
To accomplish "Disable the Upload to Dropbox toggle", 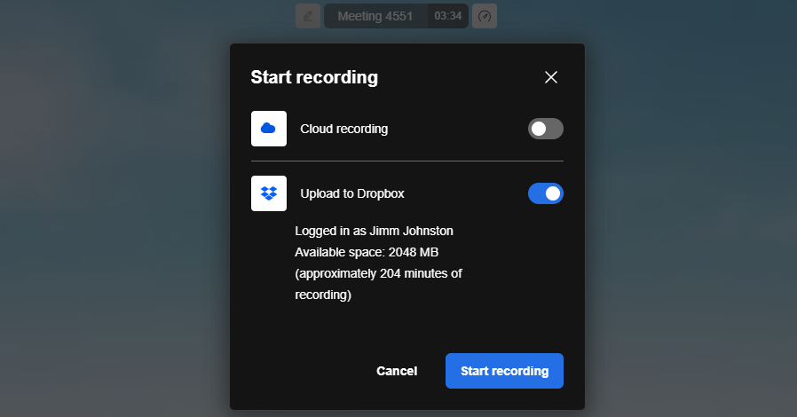I will tap(546, 193).
